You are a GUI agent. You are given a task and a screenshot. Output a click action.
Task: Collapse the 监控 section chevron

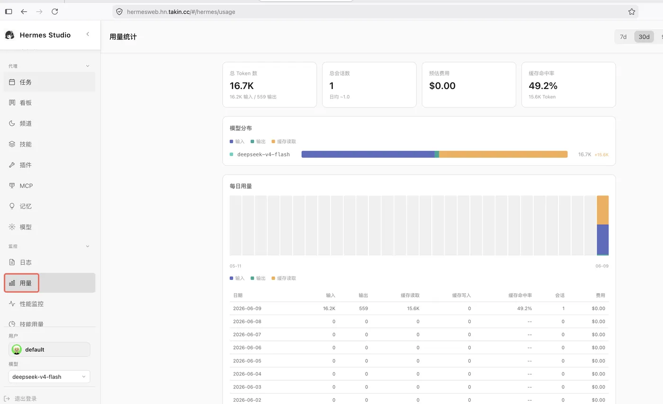click(x=87, y=246)
